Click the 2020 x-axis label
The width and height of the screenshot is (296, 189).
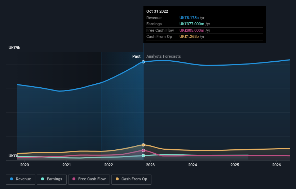tap(25, 165)
